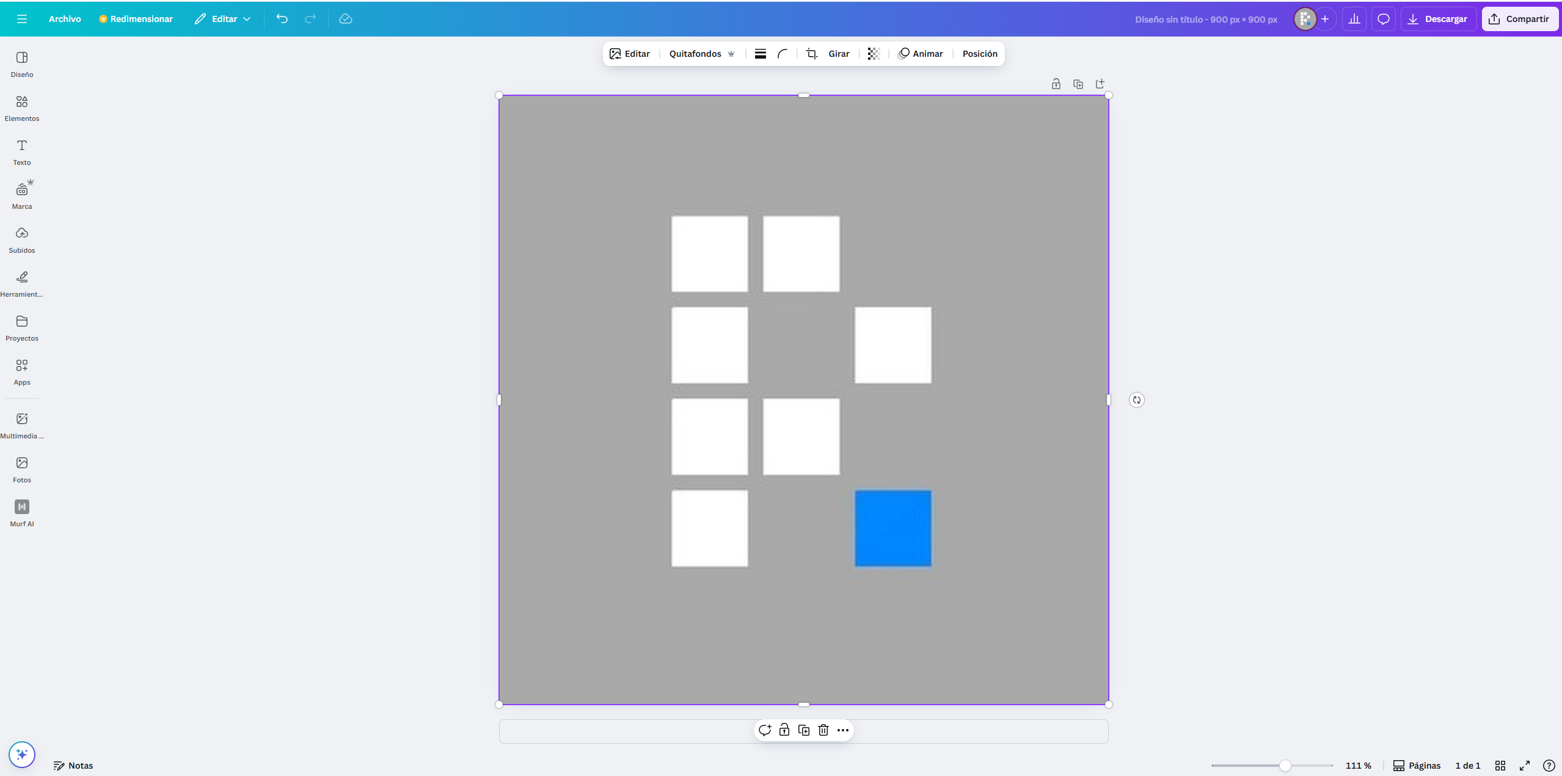Open the Murf AI app
The width and height of the screenshot is (1562, 776).
[x=22, y=513]
